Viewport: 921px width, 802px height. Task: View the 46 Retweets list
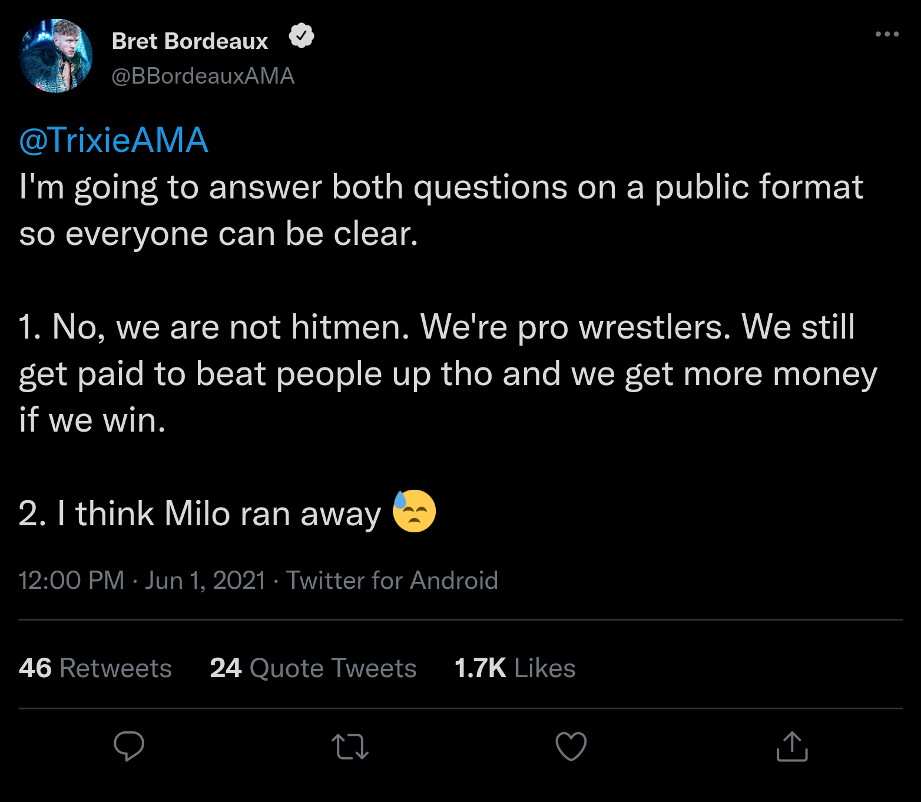point(95,668)
